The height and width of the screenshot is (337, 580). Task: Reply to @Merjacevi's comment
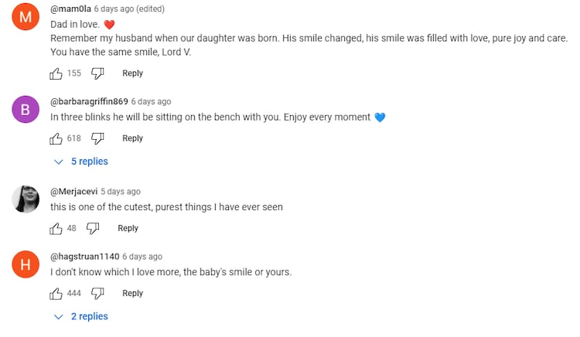pyautogui.click(x=128, y=228)
